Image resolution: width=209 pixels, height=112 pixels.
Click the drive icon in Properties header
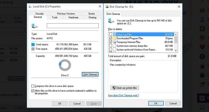point(34,26)
